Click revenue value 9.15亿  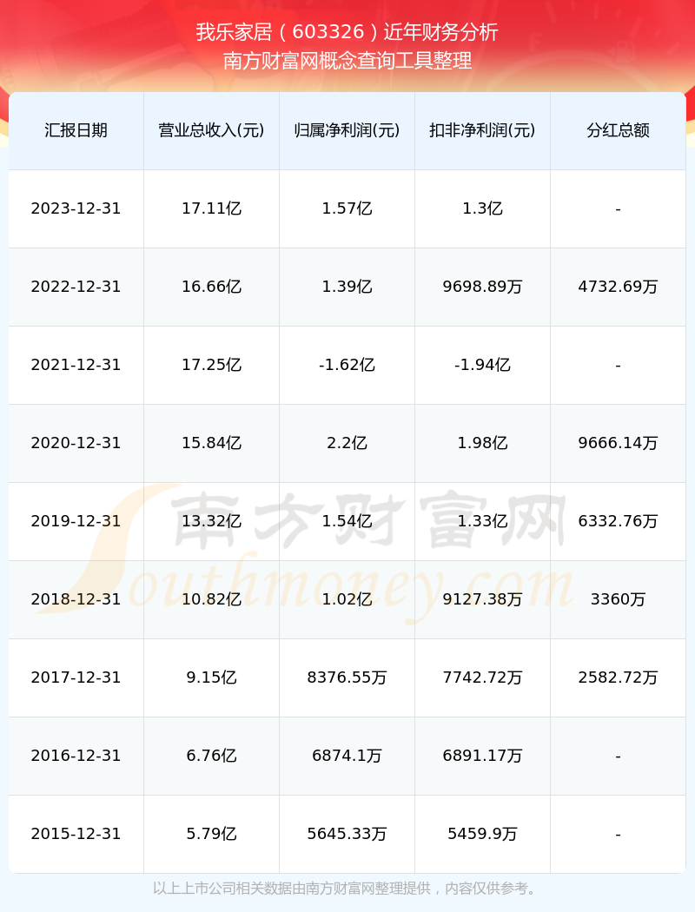point(212,677)
